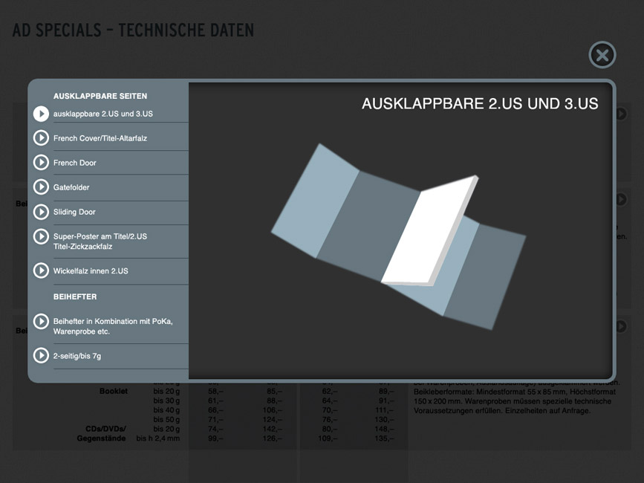Click the Booklet row label in background table
Image resolution: width=644 pixels, height=483 pixels.
[114, 391]
